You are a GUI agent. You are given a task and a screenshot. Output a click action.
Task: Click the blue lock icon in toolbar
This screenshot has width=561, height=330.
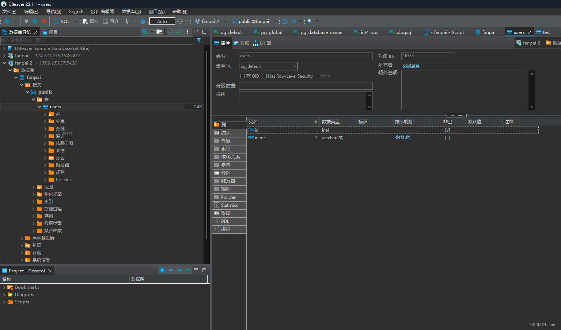(143, 21)
